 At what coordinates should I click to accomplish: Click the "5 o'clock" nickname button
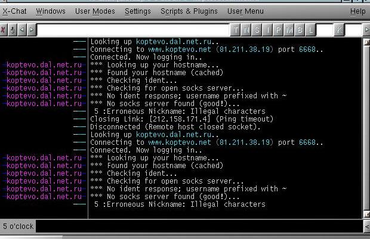point(18,226)
